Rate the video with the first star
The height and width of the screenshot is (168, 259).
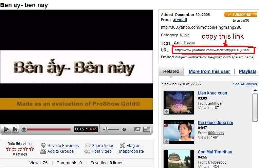click(8, 149)
